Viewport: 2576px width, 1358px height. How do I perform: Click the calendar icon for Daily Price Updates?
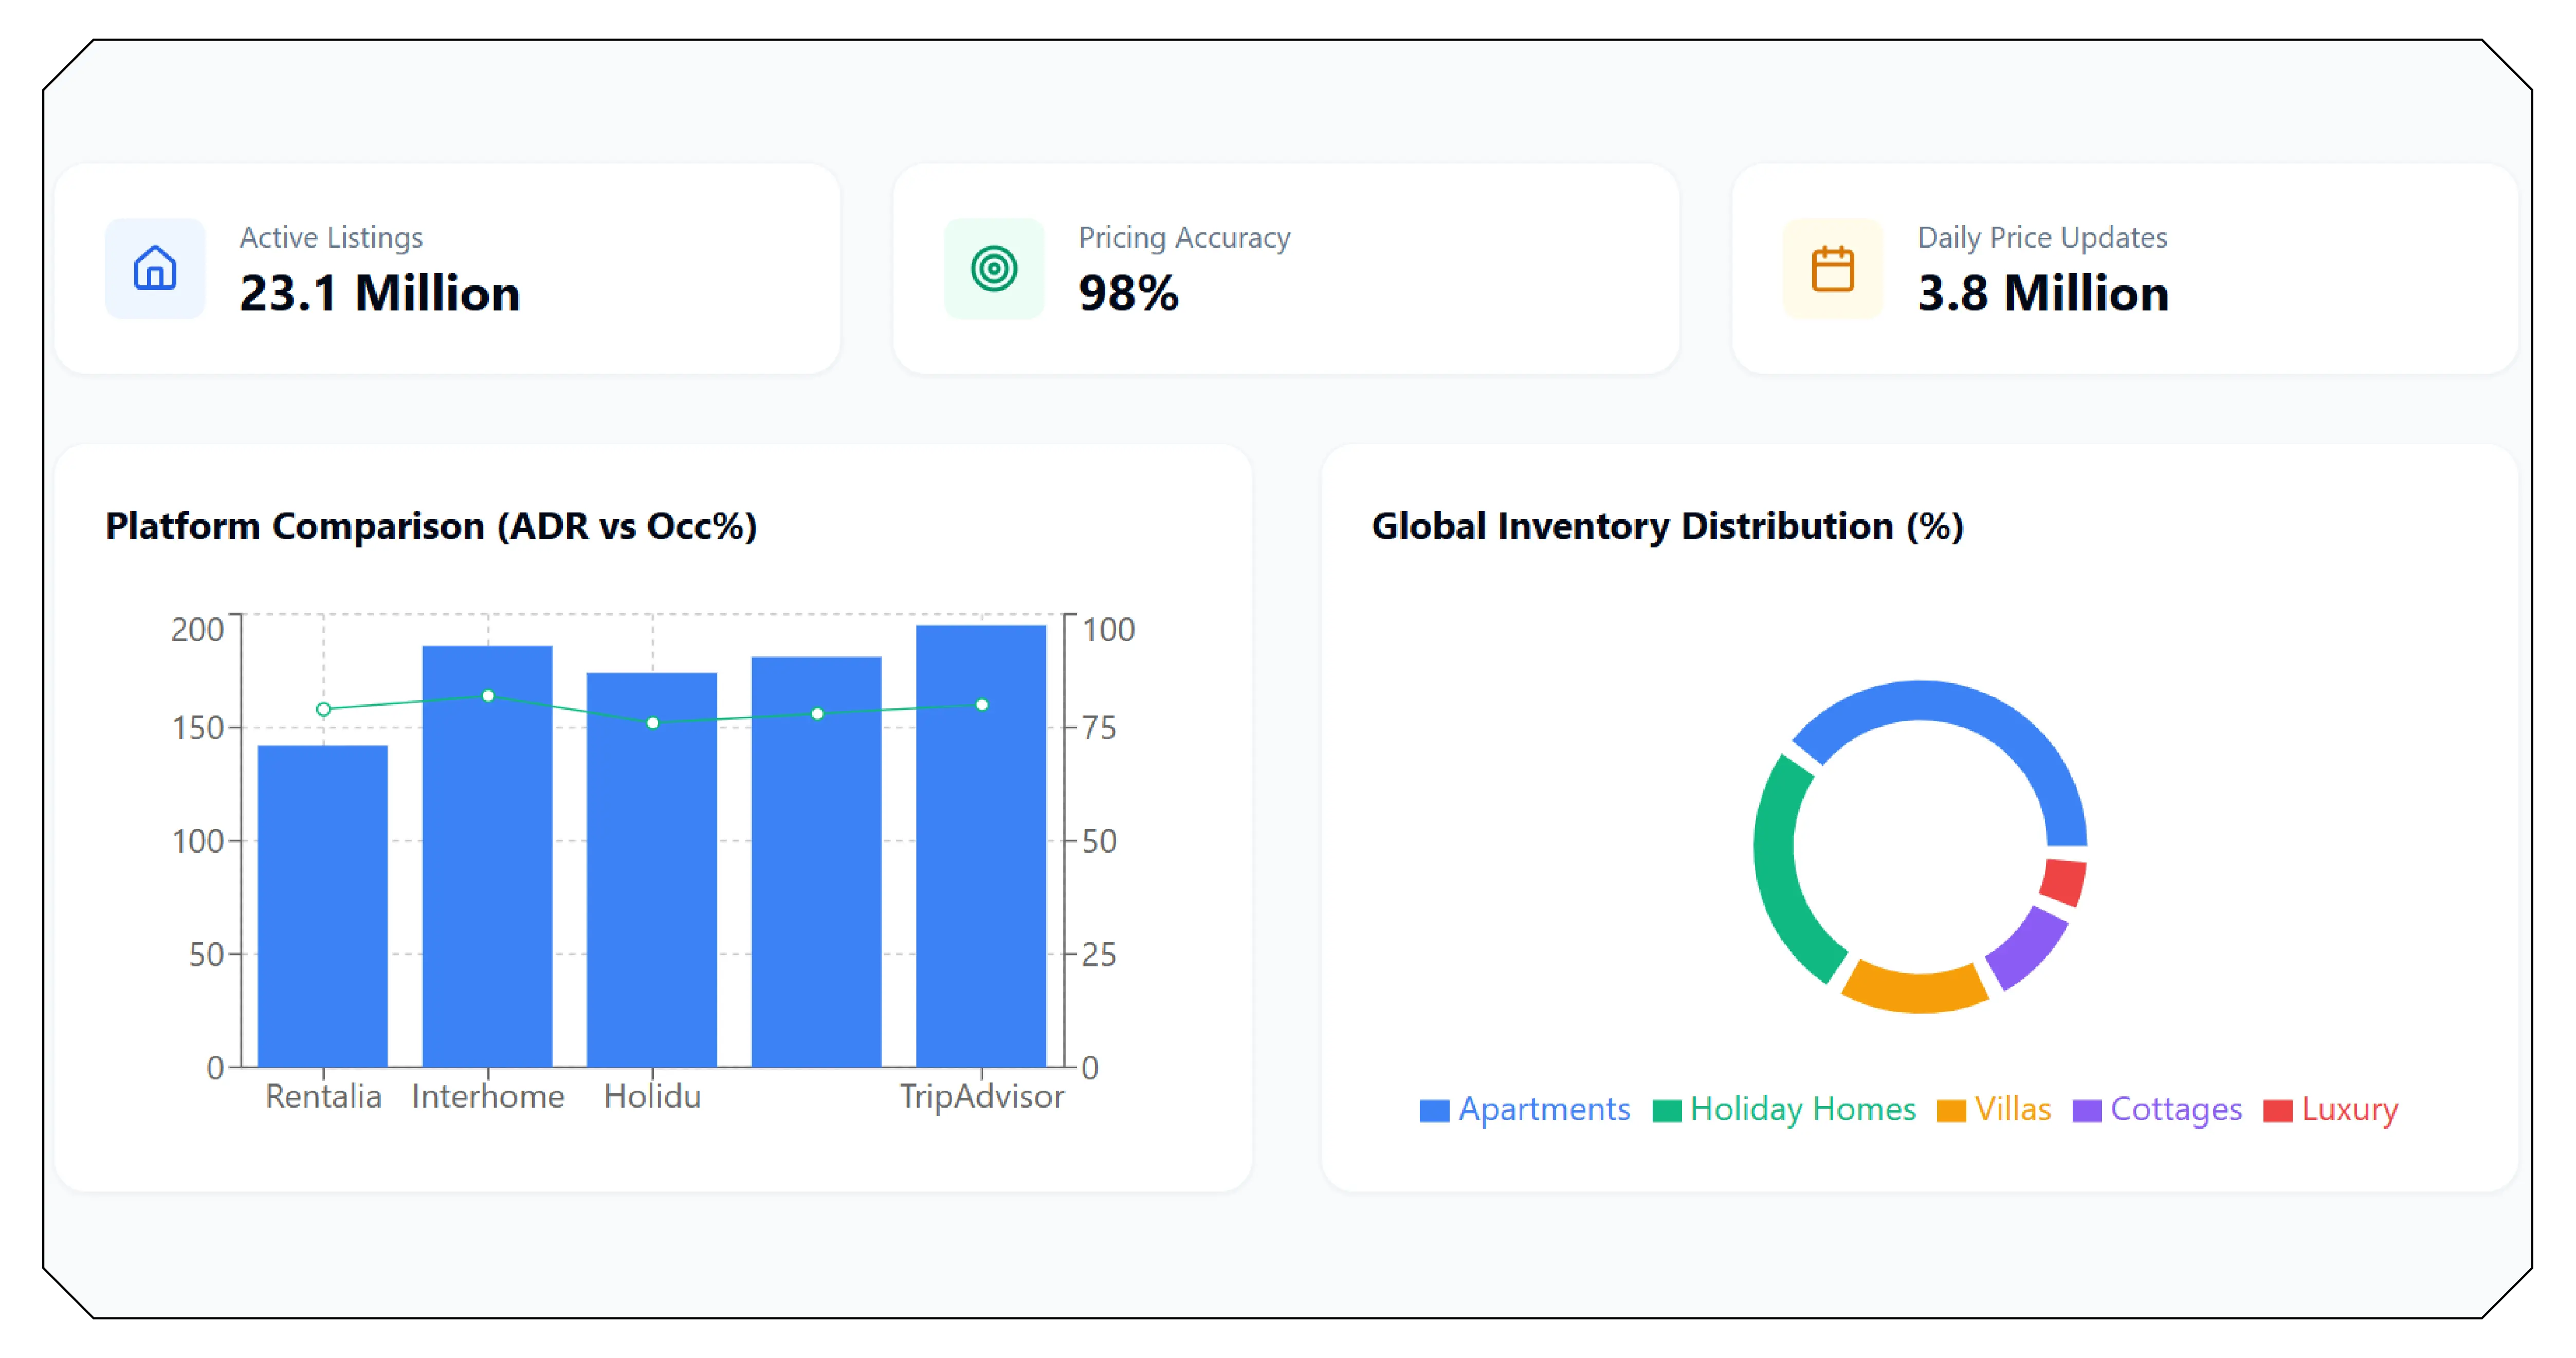pyautogui.click(x=1833, y=268)
